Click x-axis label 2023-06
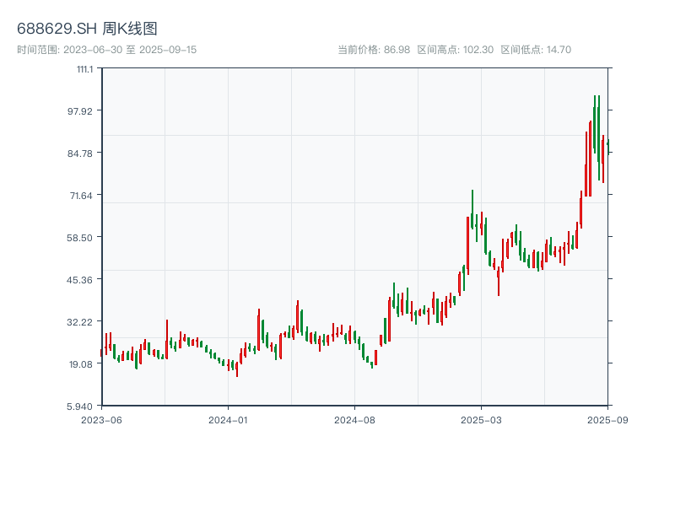The height and width of the screenshot is (506, 675). point(101,420)
